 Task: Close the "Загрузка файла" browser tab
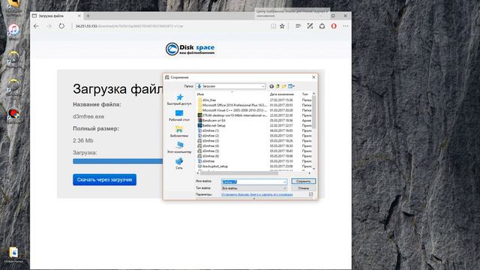79,16
